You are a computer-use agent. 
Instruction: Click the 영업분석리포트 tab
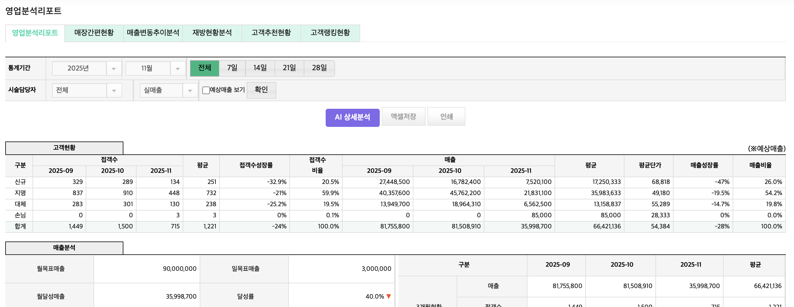(35, 33)
